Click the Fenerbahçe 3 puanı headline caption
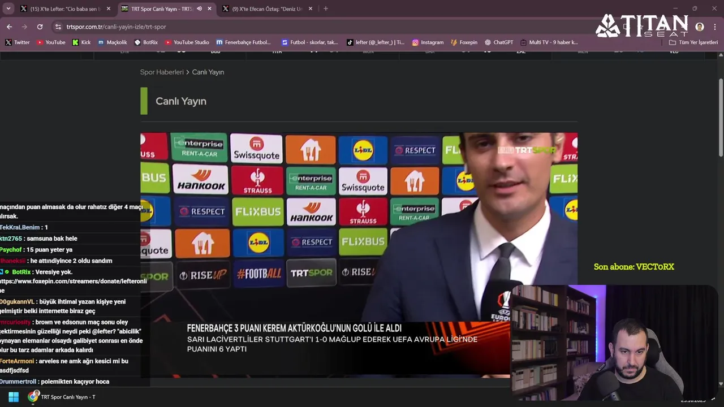Image resolution: width=724 pixels, height=407 pixels. pyautogui.click(x=295, y=328)
